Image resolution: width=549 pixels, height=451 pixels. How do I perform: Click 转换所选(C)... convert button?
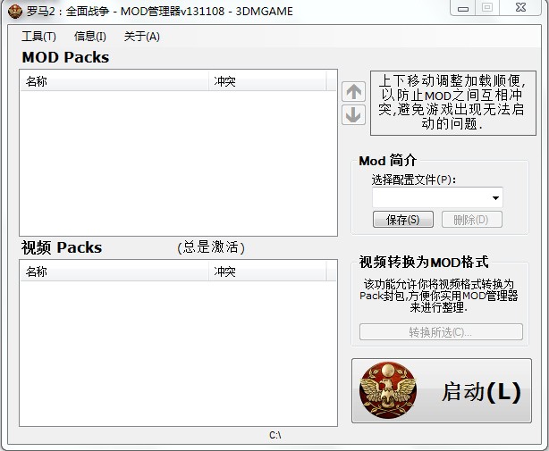[441, 332]
